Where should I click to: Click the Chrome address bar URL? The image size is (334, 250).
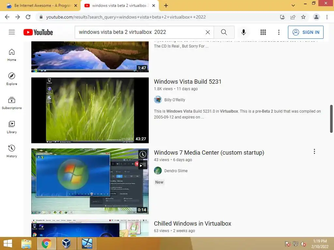pyautogui.click(x=126, y=17)
